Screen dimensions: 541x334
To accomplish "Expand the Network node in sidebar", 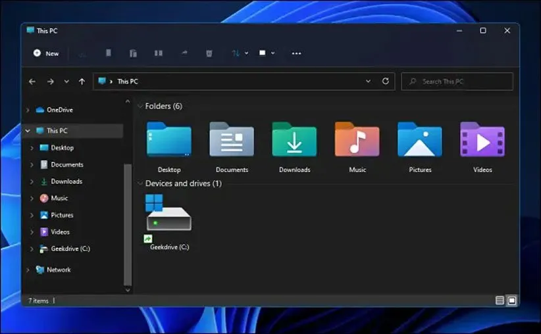I will point(28,270).
